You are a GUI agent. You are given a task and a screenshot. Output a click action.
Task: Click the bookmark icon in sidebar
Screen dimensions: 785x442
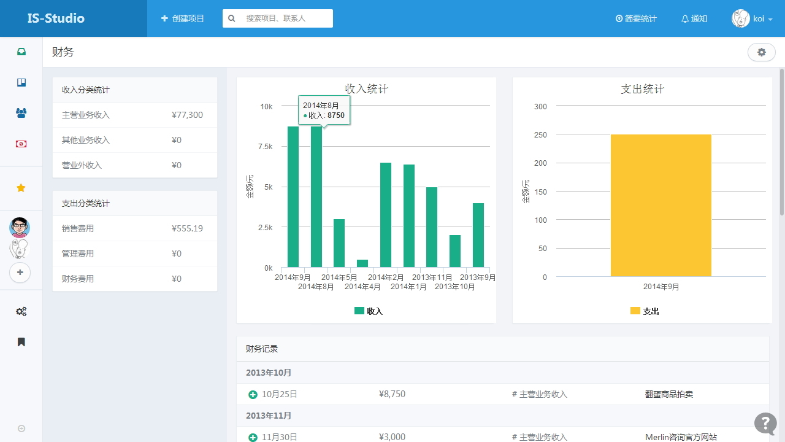(21, 342)
